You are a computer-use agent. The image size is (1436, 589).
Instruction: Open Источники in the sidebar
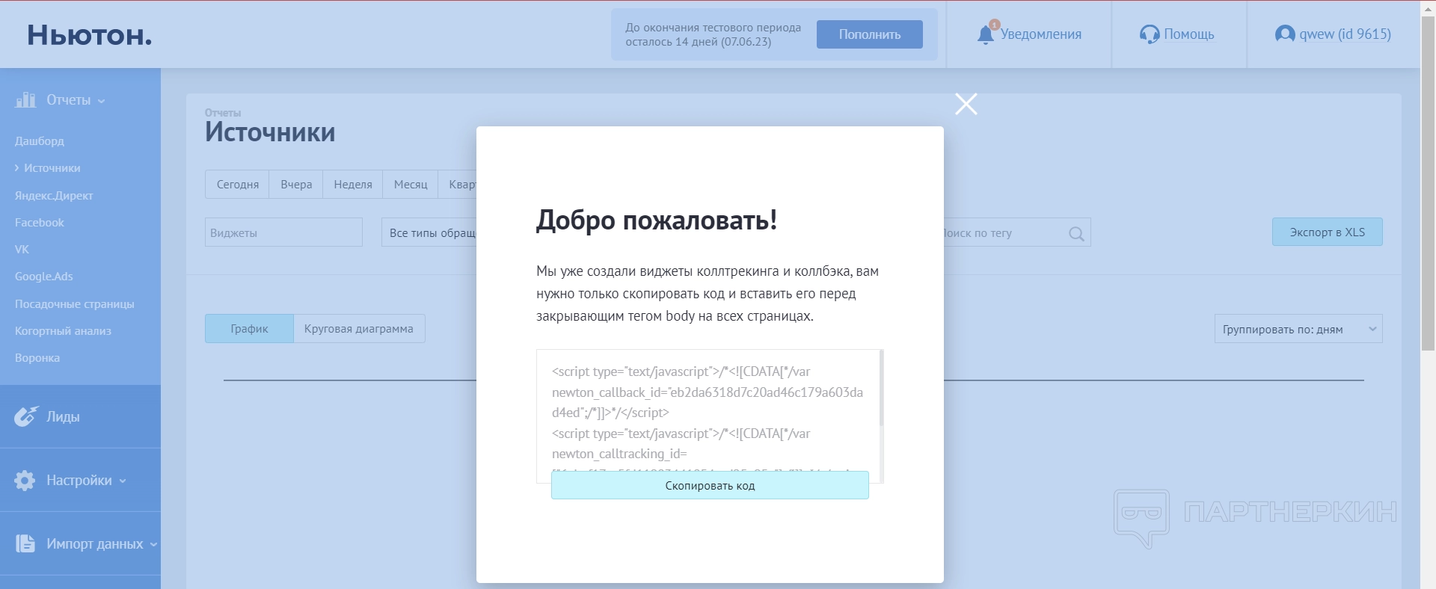[52, 168]
